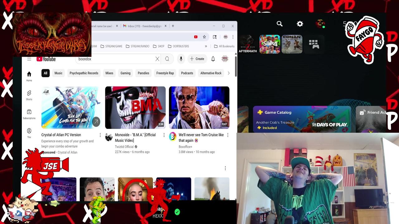Show more filter chips with the arrow

[x=228, y=73]
